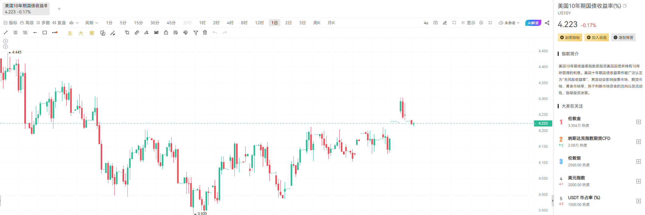Image resolution: width=645 pixels, height=215 pixels.
Task: Add 伦敦金 to watchlist with plus
Action: pos(639,122)
